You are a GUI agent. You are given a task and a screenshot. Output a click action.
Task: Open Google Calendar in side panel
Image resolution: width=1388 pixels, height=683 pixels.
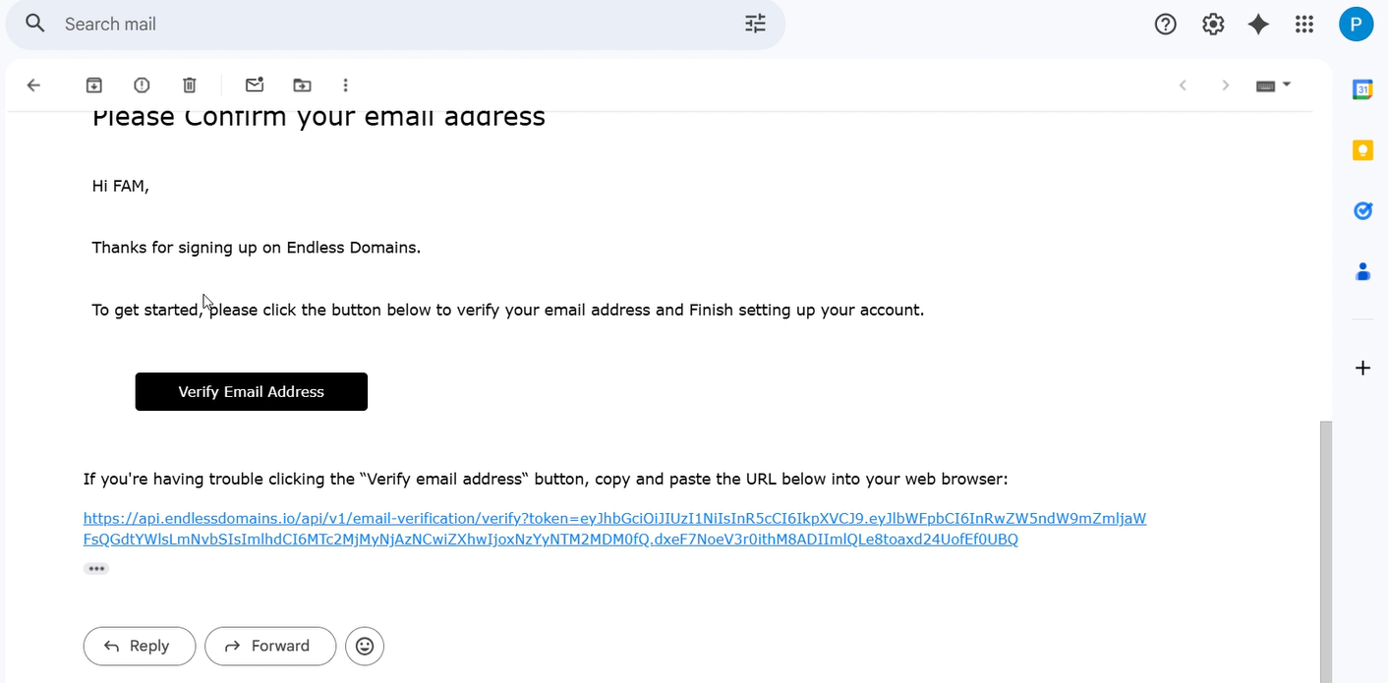[1362, 89]
